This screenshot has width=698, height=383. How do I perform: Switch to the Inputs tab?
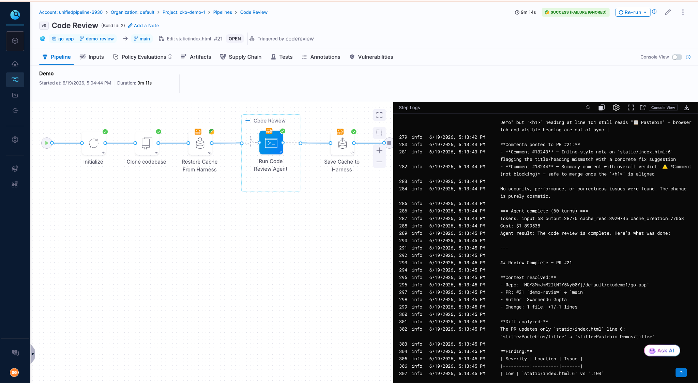(x=92, y=57)
